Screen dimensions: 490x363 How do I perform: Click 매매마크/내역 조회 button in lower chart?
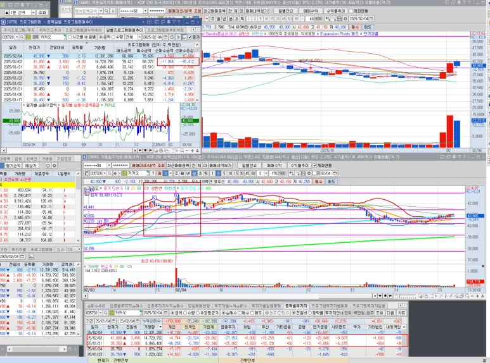tap(148, 165)
